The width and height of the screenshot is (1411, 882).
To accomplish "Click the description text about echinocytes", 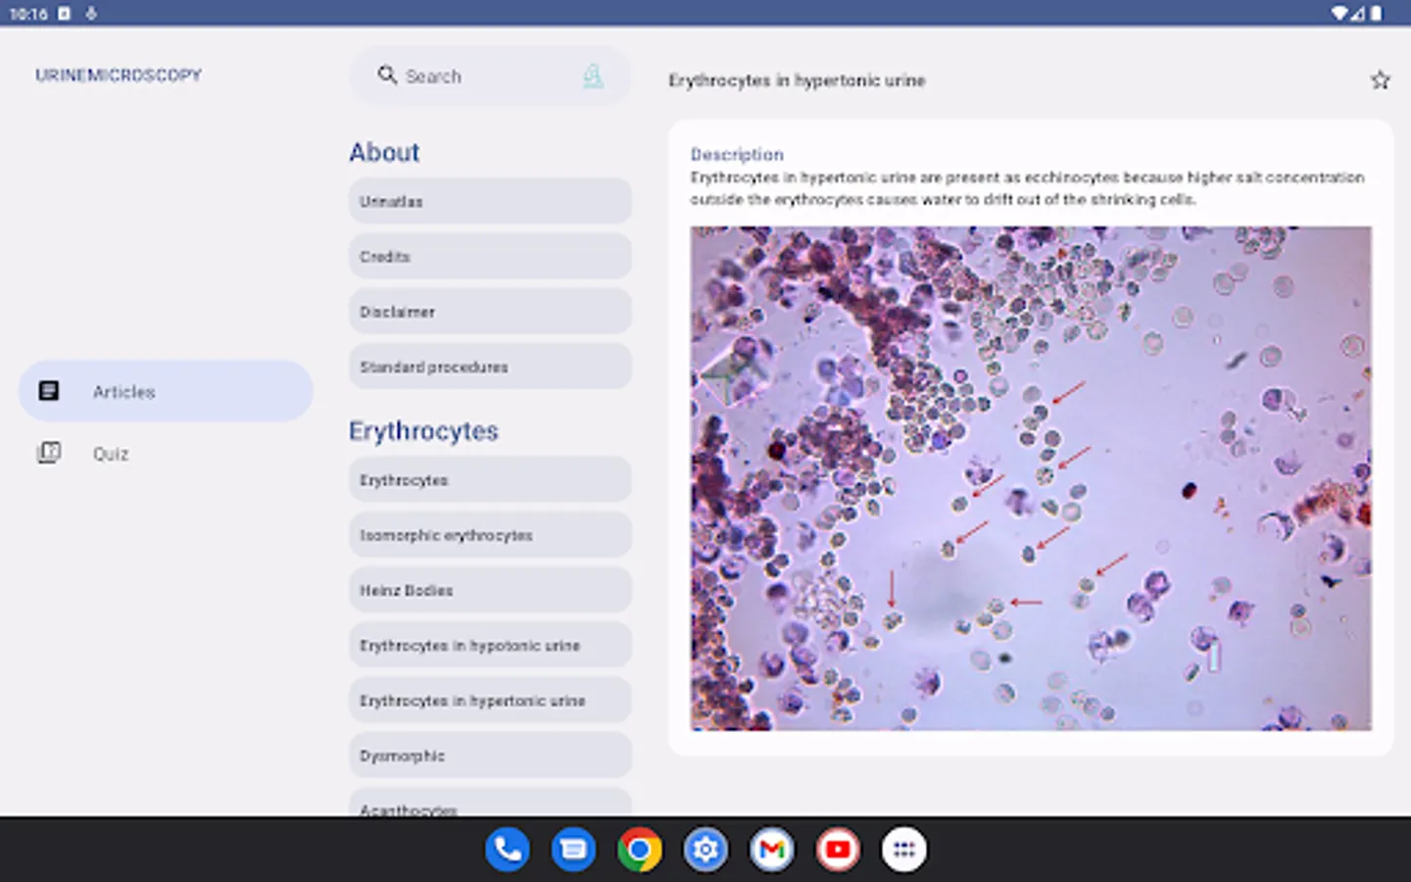I will [x=1027, y=188].
